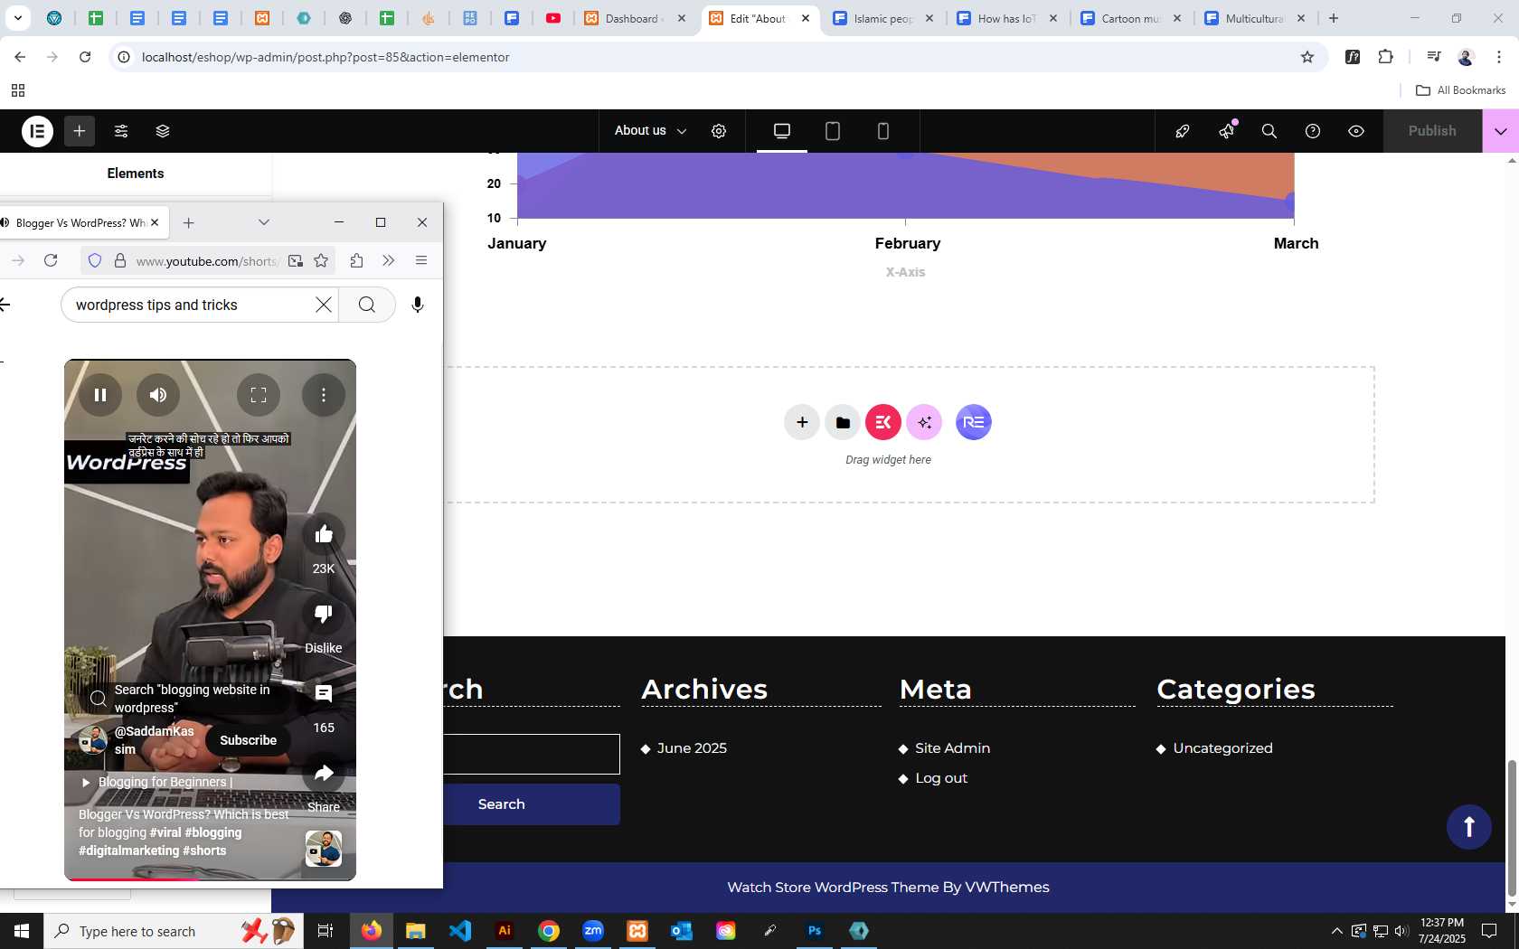Switch to tablet responsive view

(x=833, y=131)
